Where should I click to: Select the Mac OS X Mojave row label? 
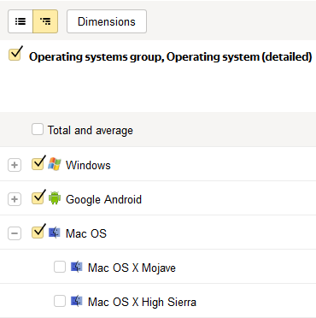pyautogui.click(x=132, y=268)
